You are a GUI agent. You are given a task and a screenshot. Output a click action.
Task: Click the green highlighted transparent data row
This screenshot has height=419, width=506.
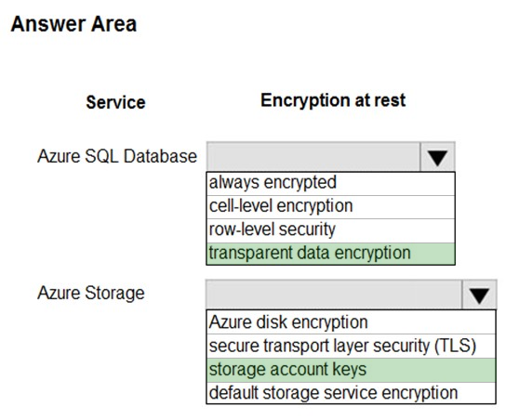[x=330, y=254]
